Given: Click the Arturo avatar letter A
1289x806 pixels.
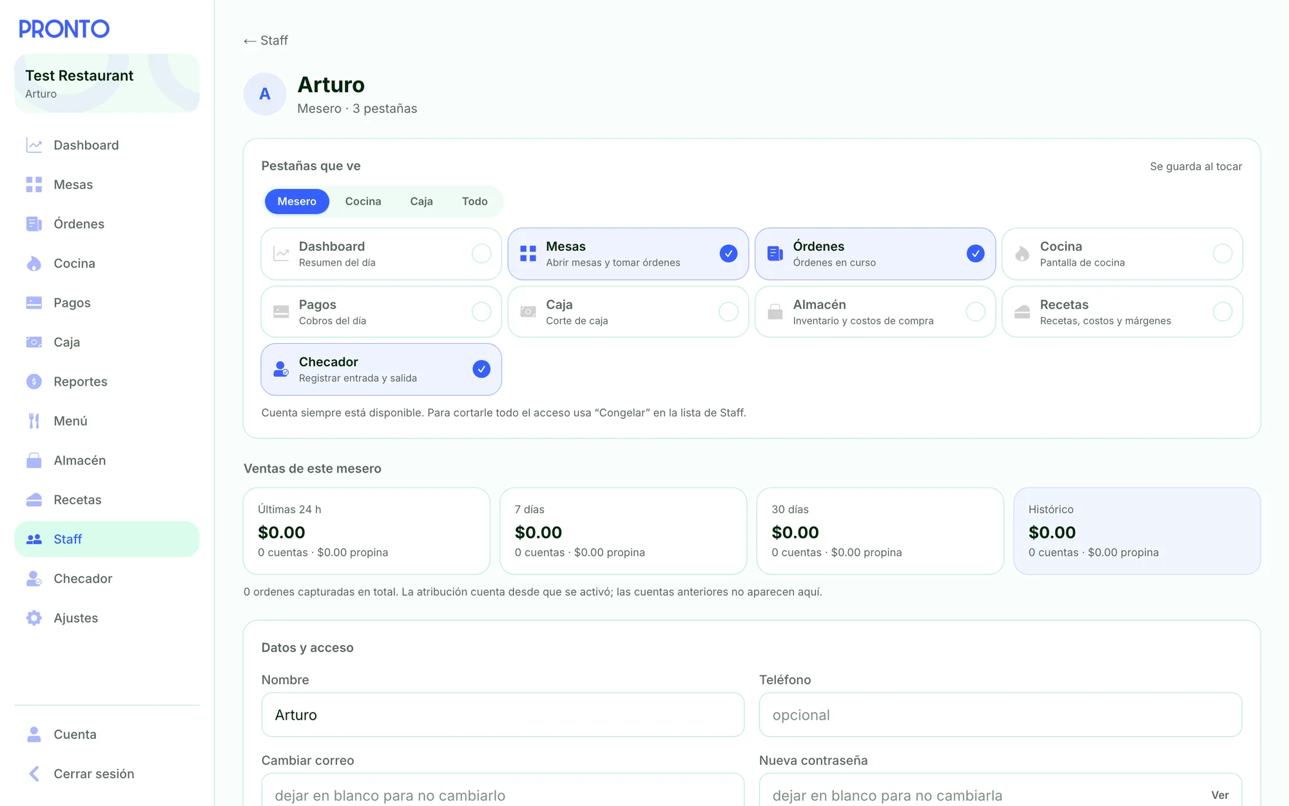Looking at the screenshot, I should [x=264, y=94].
